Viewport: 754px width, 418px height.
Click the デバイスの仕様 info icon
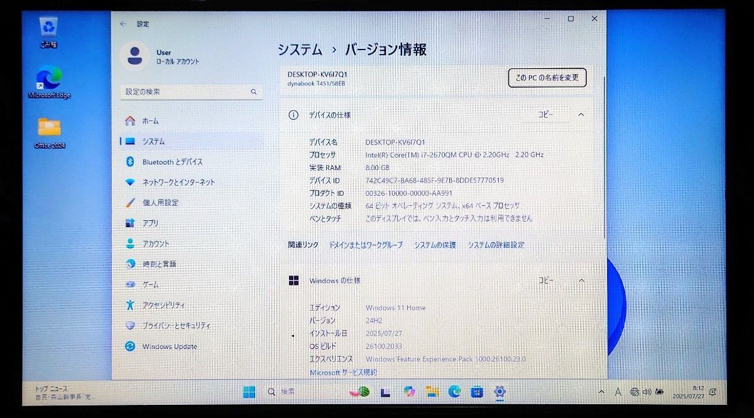pos(293,115)
